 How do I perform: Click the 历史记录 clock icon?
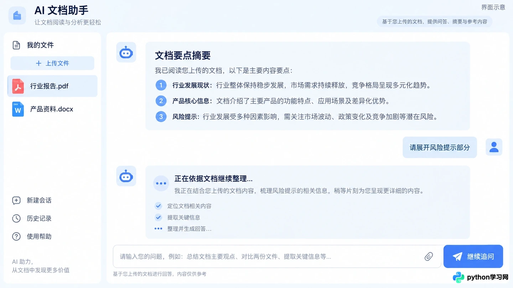(16, 218)
